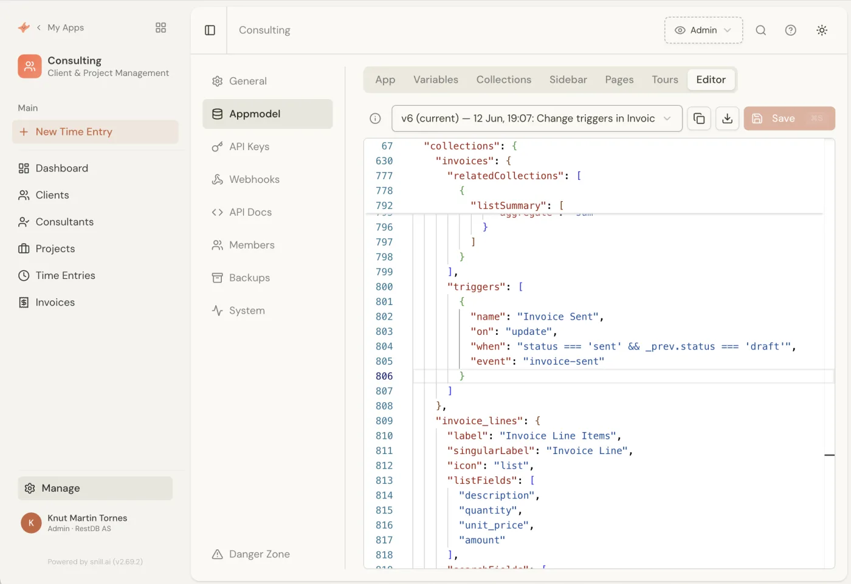
Task: Click Consulting breadcrumb title
Action: click(x=264, y=30)
